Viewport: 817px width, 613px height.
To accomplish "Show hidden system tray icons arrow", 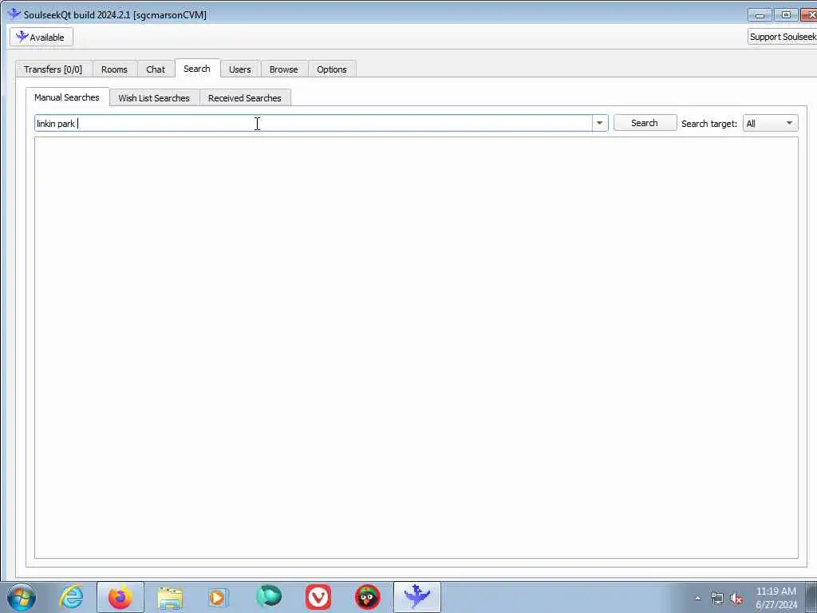I will click(x=697, y=599).
